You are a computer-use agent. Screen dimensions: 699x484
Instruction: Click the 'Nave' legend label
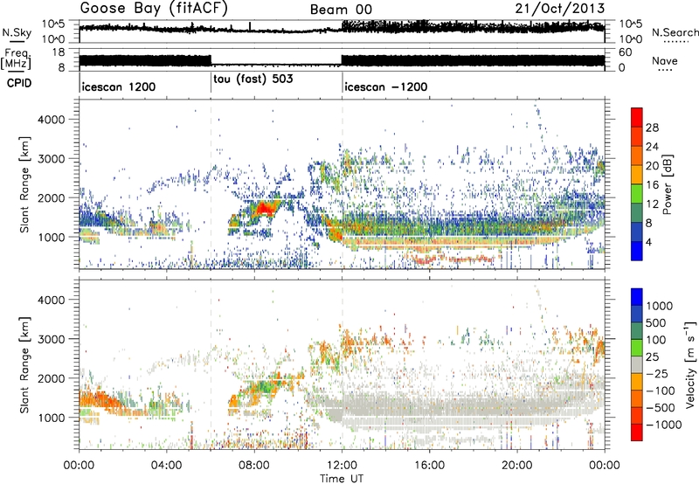click(664, 61)
